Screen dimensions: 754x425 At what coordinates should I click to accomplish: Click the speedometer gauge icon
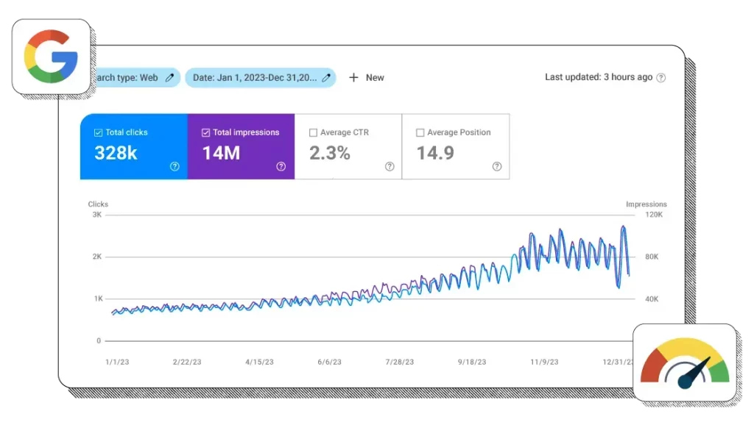[685, 363]
